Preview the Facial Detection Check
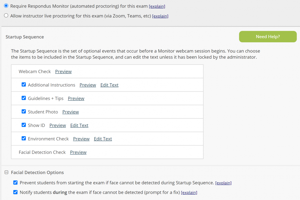 coord(78,152)
